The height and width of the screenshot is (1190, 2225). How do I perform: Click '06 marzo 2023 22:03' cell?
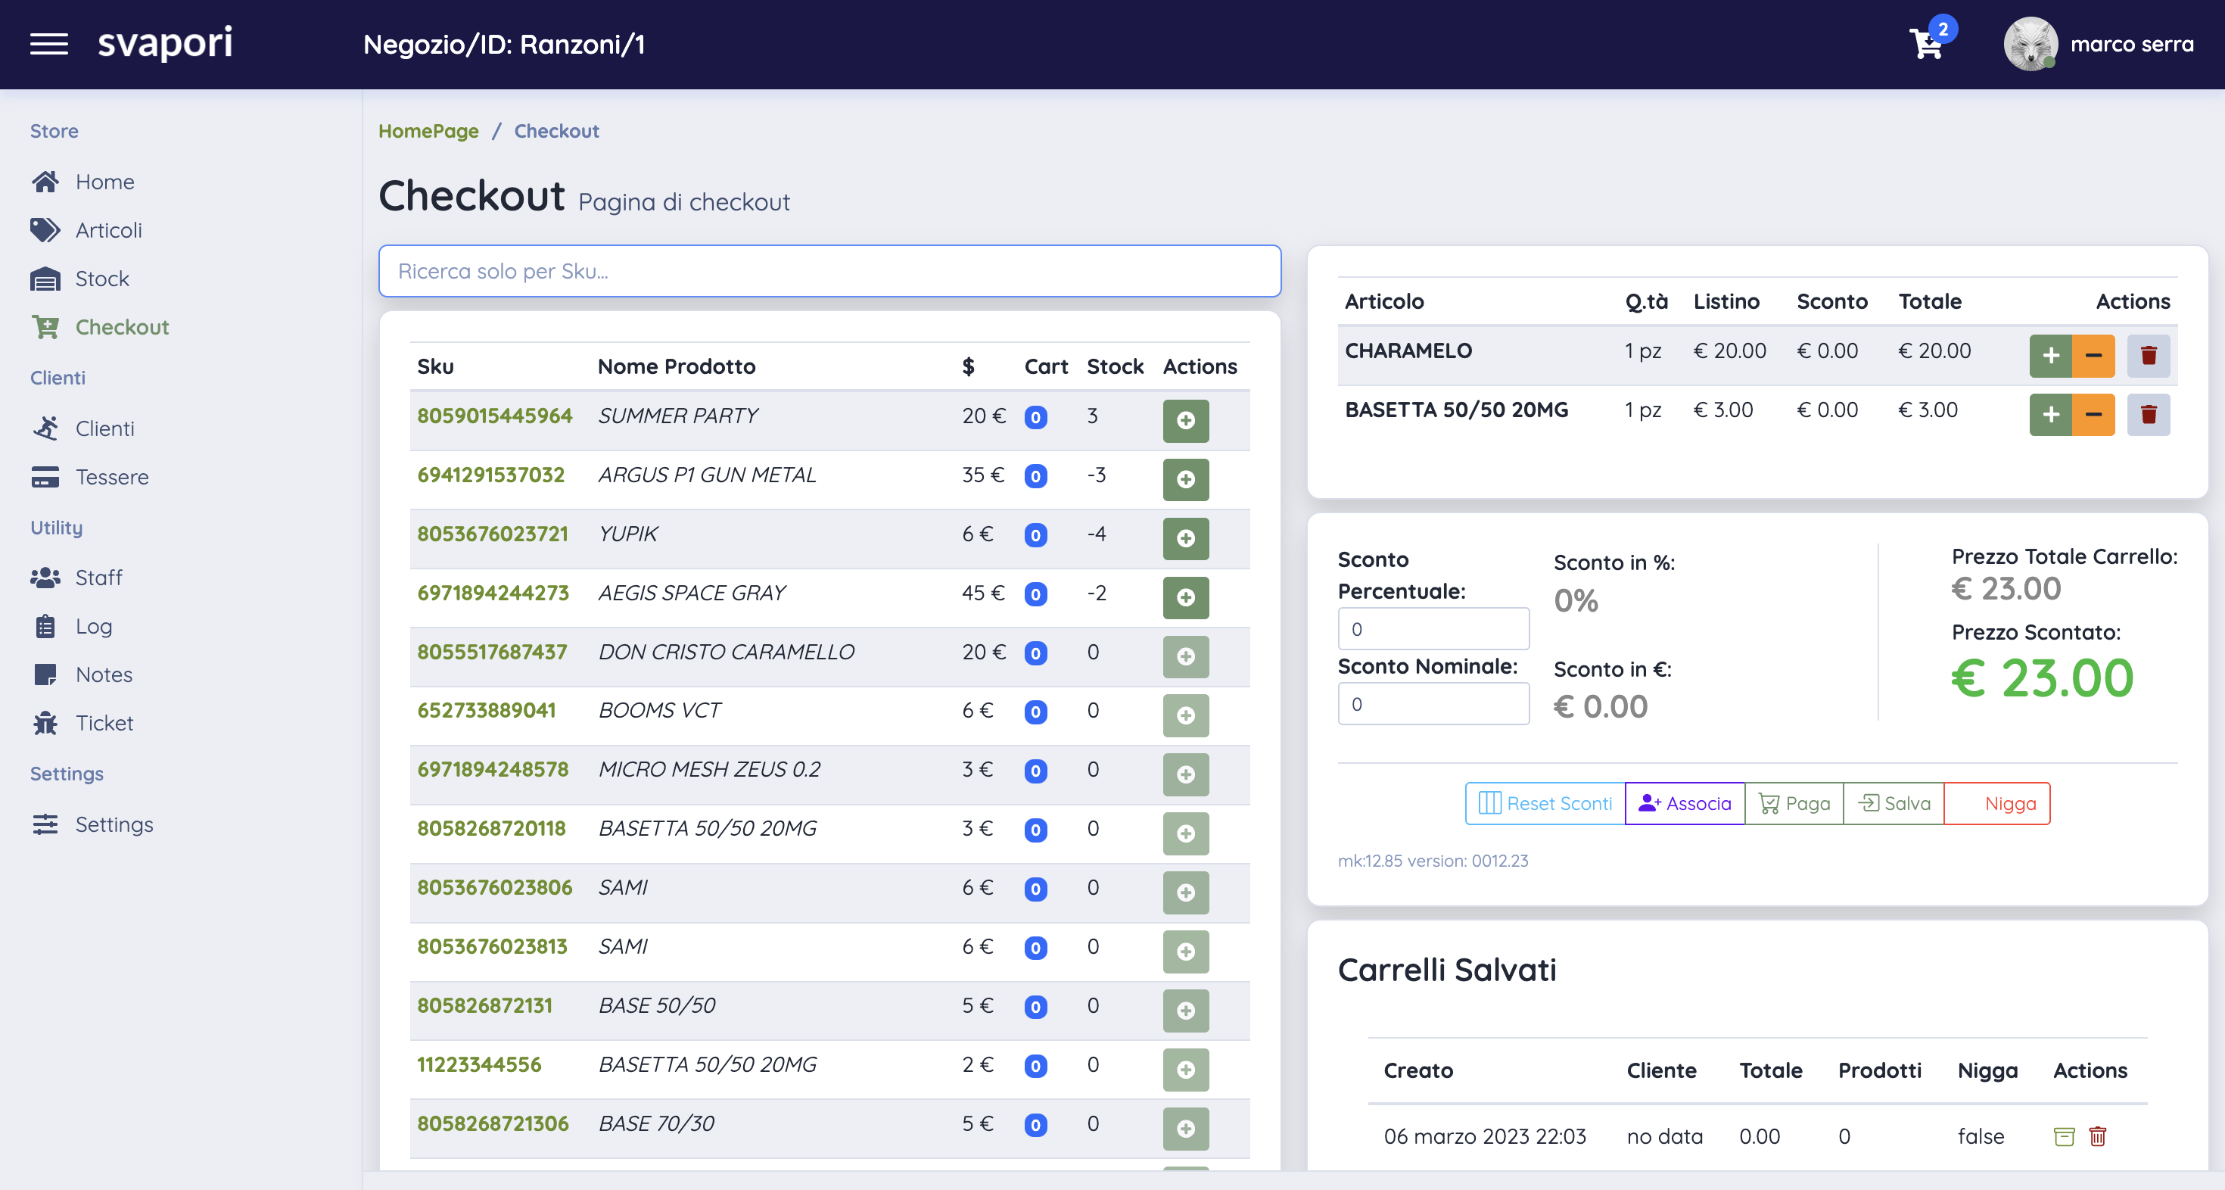pos(1485,1136)
